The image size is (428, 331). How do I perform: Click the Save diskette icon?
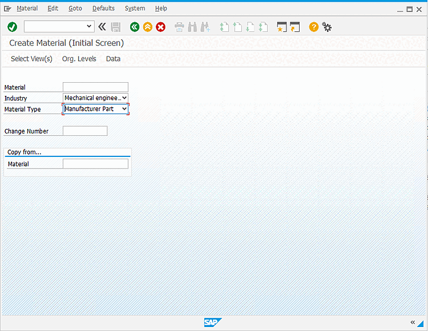pos(116,27)
